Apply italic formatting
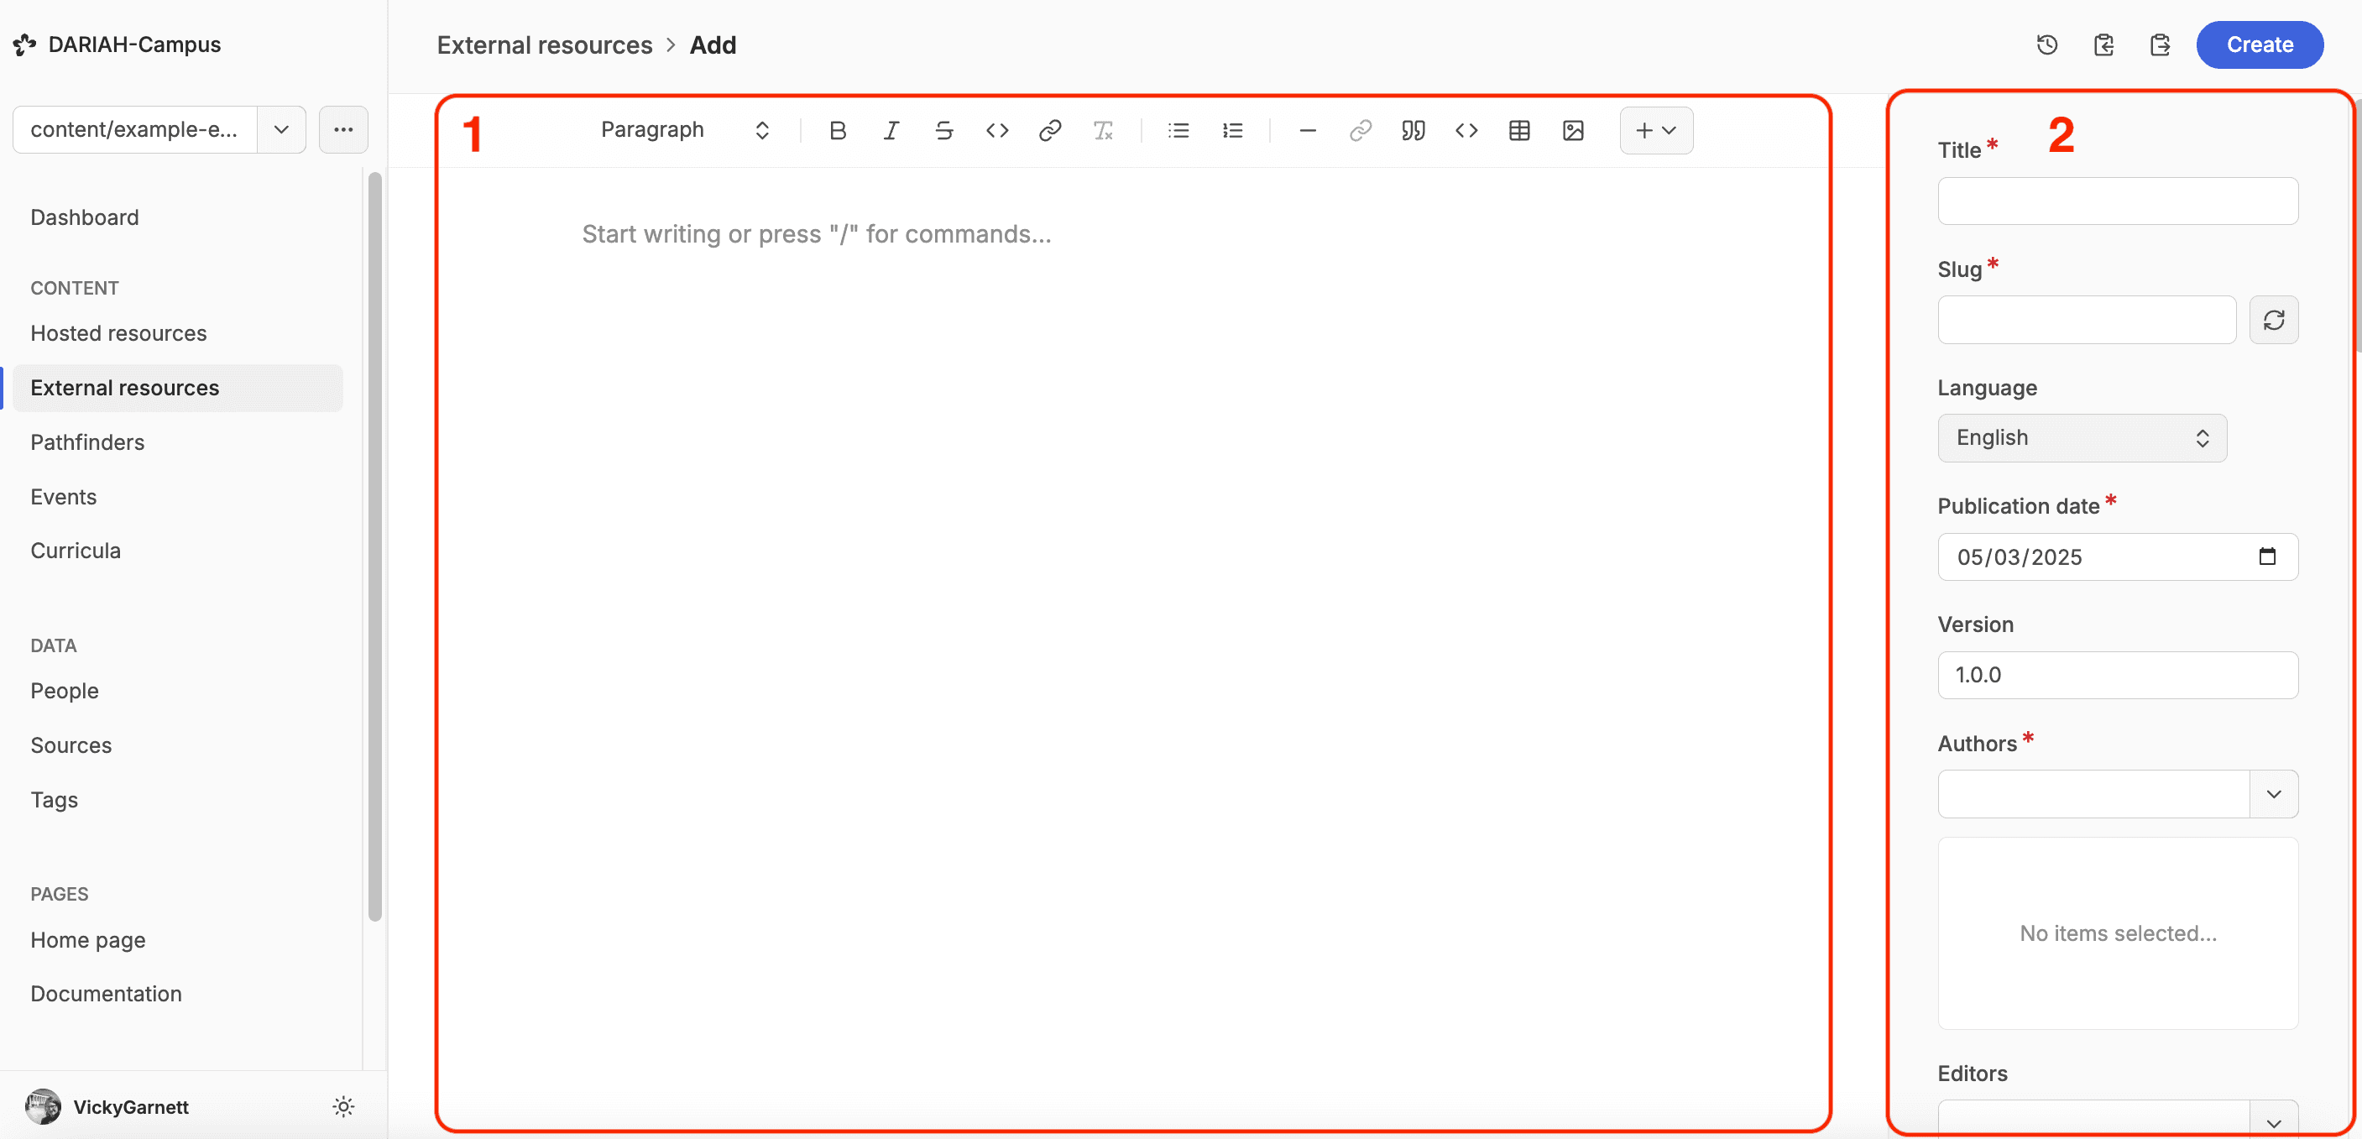The image size is (2362, 1139). 891,130
